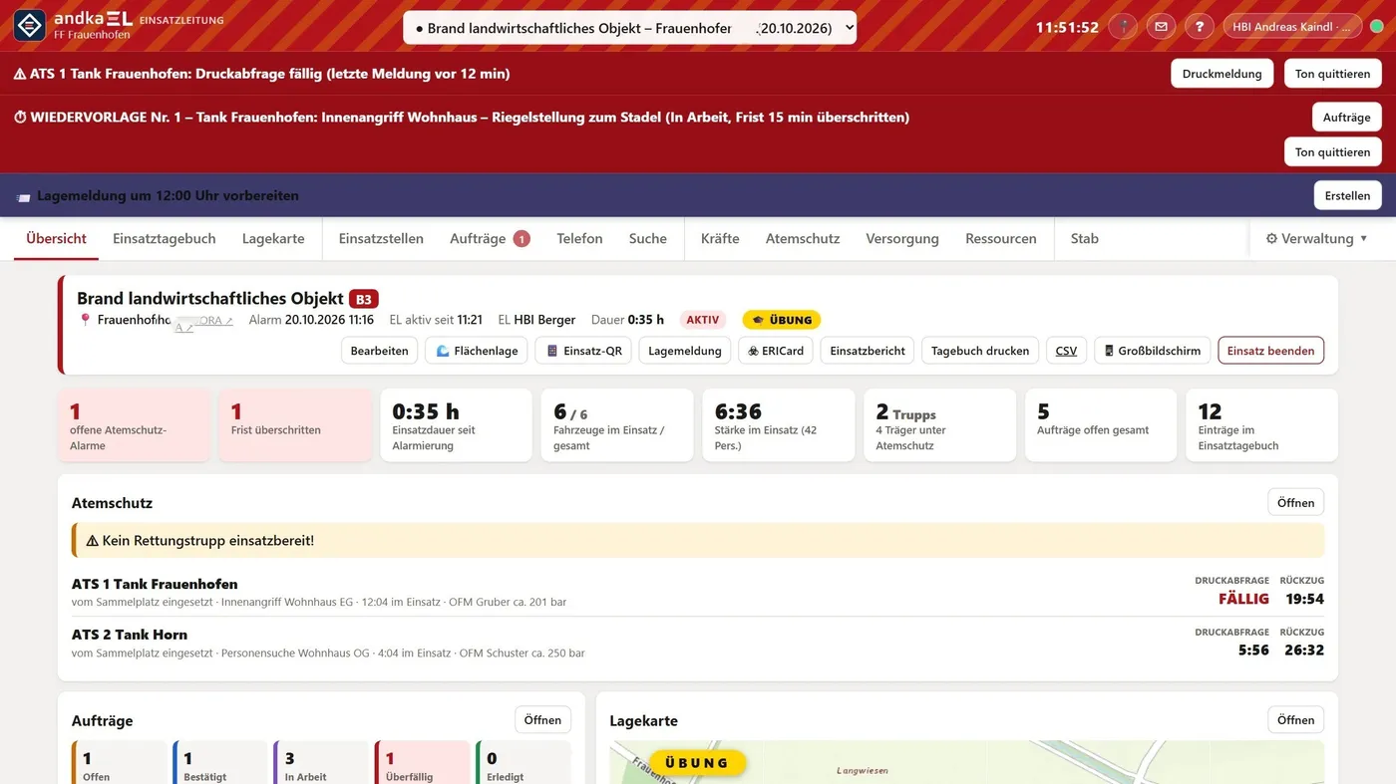Launch the Großbildschirm display mode
This screenshot has width=1396, height=784.
(x=1152, y=351)
